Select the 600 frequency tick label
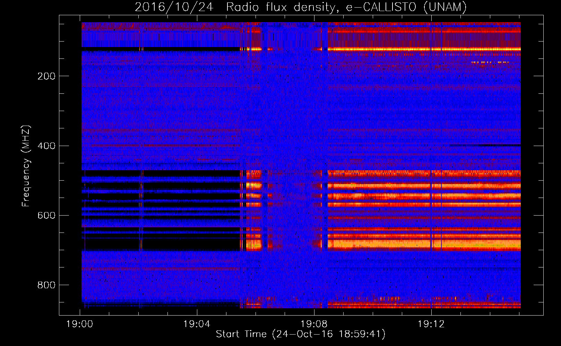The height and width of the screenshot is (346, 561). [x=46, y=215]
